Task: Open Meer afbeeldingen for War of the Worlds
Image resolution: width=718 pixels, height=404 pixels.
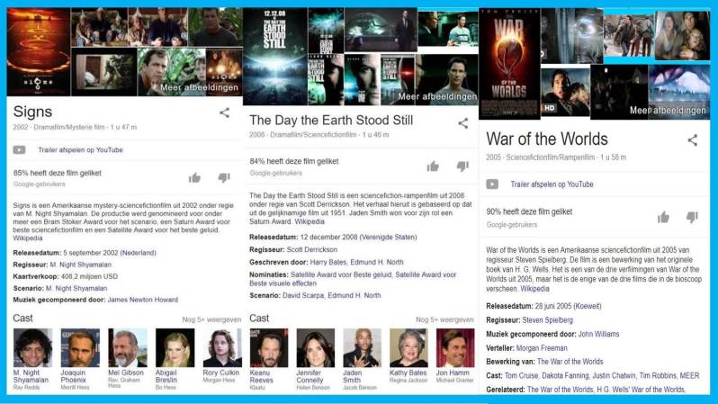Action: pyautogui.click(x=668, y=111)
